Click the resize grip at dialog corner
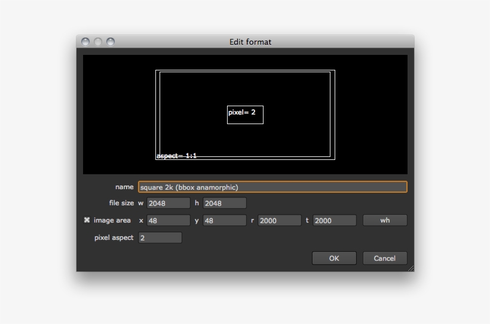This screenshot has height=324, width=490. point(411,268)
